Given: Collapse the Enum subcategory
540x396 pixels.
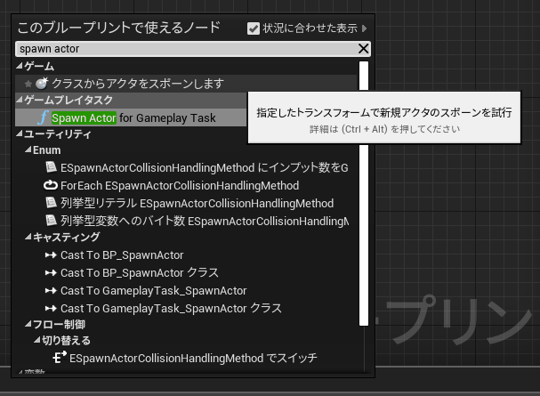Looking at the screenshot, I should (x=28, y=150).
